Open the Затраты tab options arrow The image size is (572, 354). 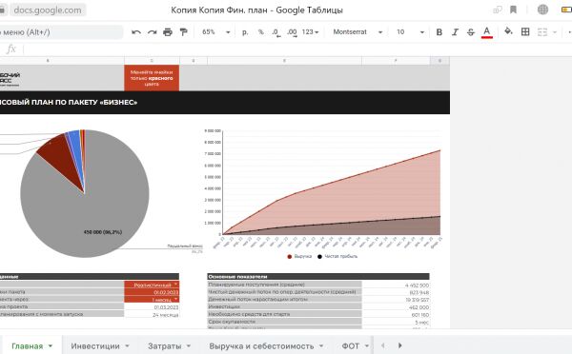pyautogui.click(x=189, y=345)
